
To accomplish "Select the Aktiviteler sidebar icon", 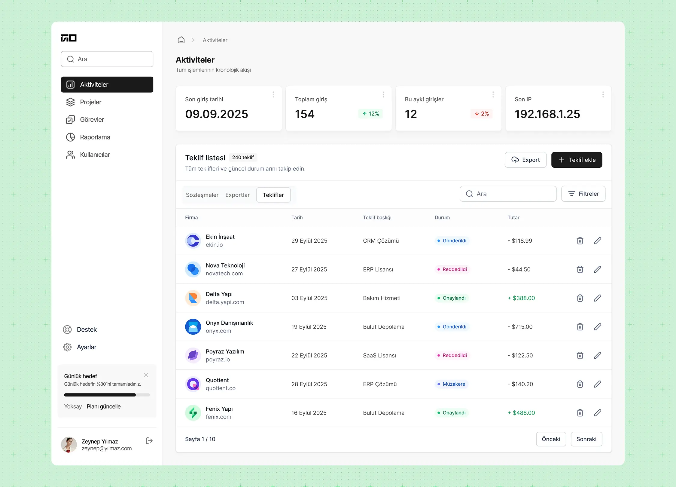I will click(x=70, y=84).
